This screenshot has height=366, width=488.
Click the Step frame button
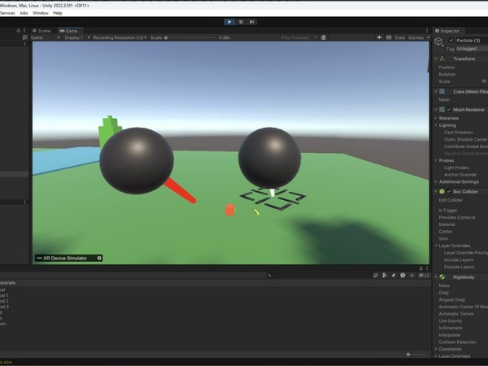pyautogui.click(x=253, y=22)
